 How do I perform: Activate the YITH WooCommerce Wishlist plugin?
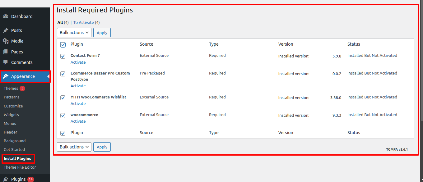[78, 104]
